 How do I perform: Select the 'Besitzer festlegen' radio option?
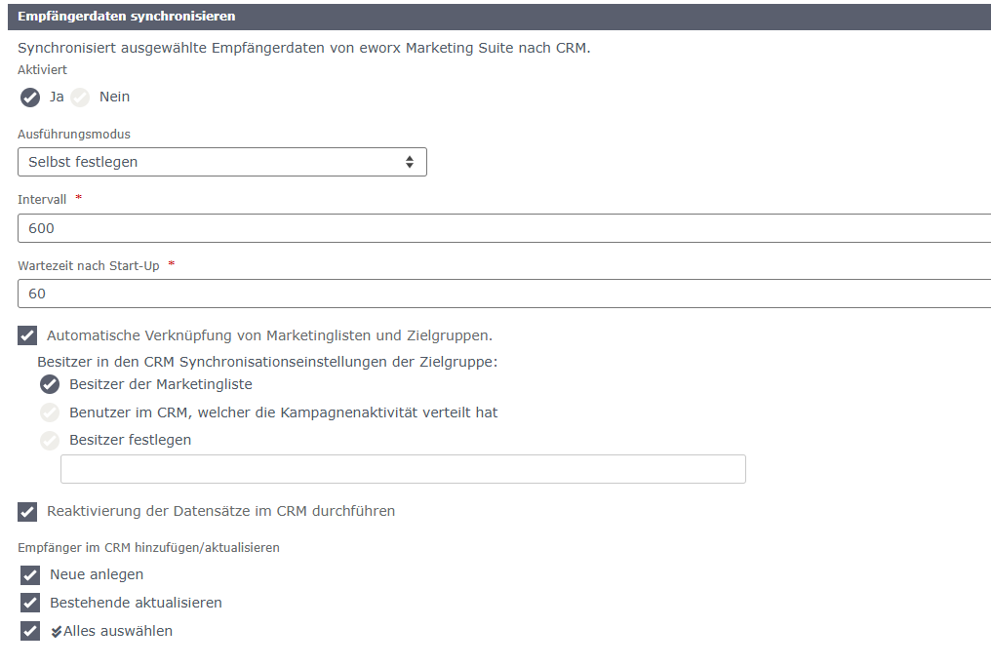pos(50,440)
